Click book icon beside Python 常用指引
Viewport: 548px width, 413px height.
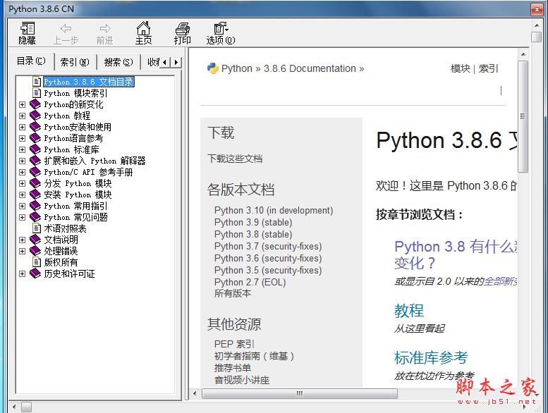tap(35, 206)
